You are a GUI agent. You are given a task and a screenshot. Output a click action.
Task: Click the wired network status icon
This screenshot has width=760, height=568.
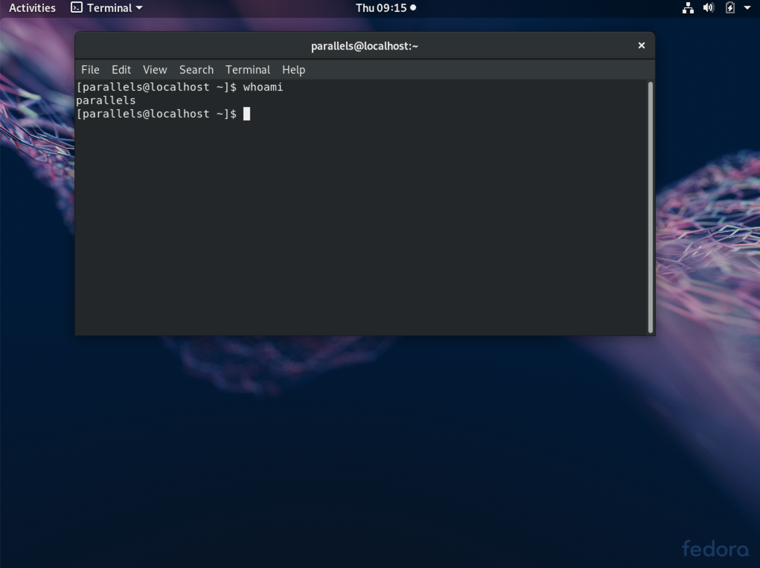[688, 8]
